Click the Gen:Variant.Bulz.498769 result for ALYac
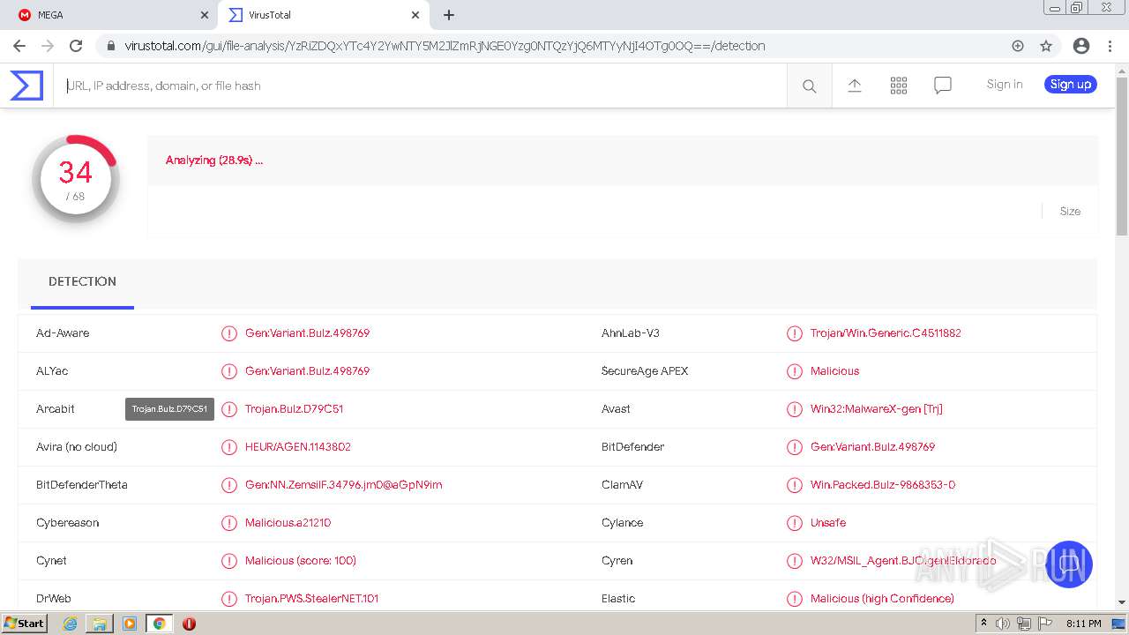The height and width of the screenshot is (635, 1129). pos(307,371)
